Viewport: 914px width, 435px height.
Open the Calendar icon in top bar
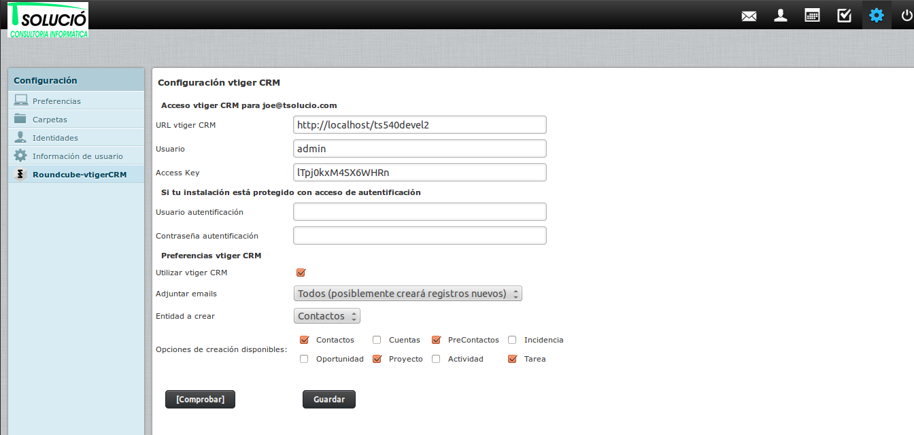(812, 16)
